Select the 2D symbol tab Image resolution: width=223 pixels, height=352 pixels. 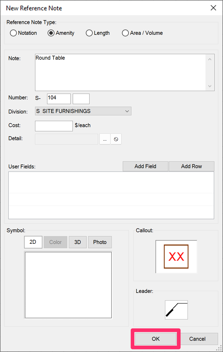pos(33,242)
